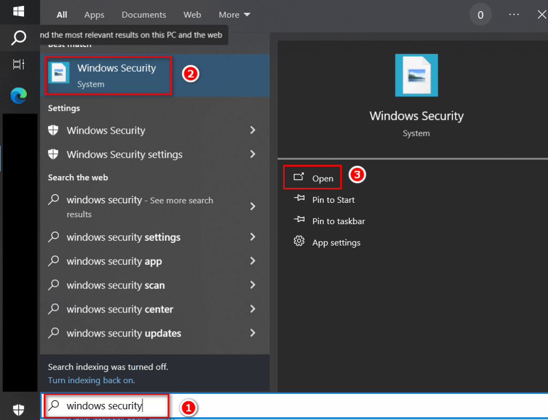Select the 'windows security center' web suggestion
Image resolution: width=548 pixels, height=420 pixels.
coord(155,309)
